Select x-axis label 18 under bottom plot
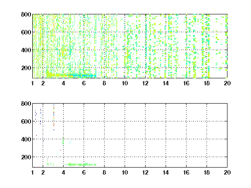 [207, 172]
